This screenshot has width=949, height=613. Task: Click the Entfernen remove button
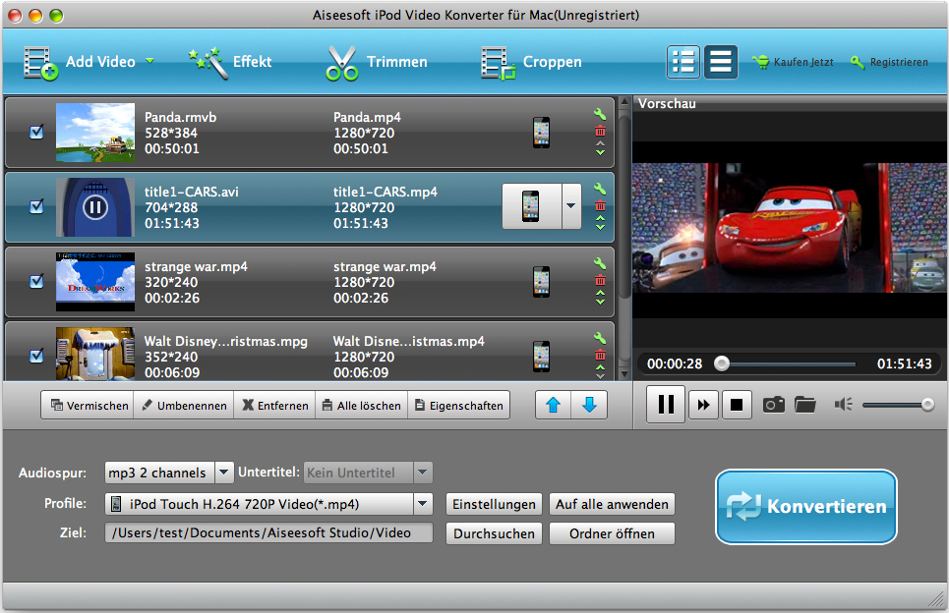pos(274,405)
